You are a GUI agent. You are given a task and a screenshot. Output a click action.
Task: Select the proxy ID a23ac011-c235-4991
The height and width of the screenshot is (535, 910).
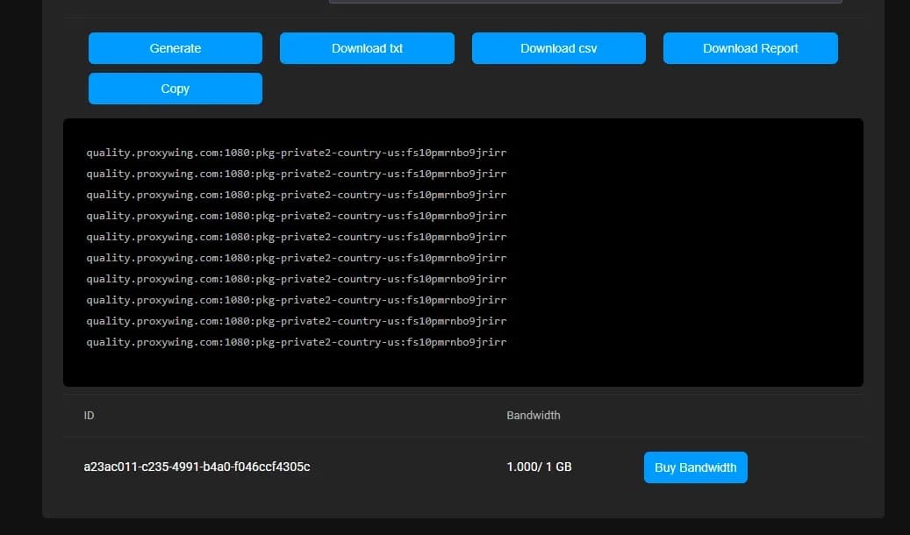pos(197,467)
